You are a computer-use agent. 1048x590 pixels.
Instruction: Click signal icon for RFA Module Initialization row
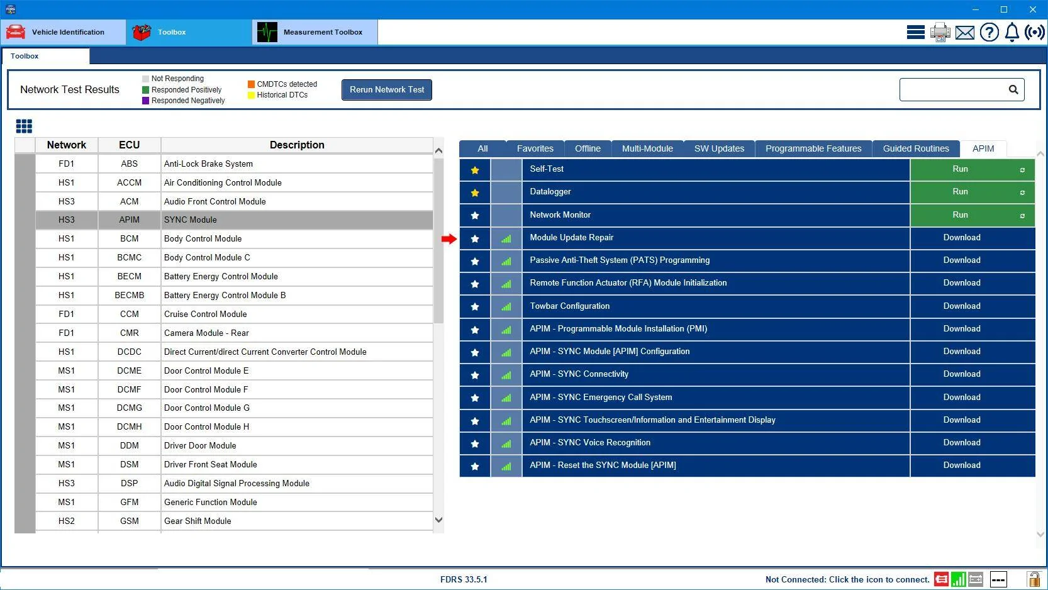point(506,284)
